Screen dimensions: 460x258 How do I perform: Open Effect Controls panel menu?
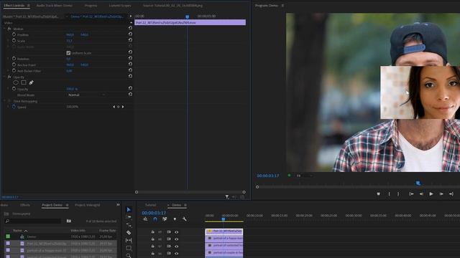click(29, 6)
